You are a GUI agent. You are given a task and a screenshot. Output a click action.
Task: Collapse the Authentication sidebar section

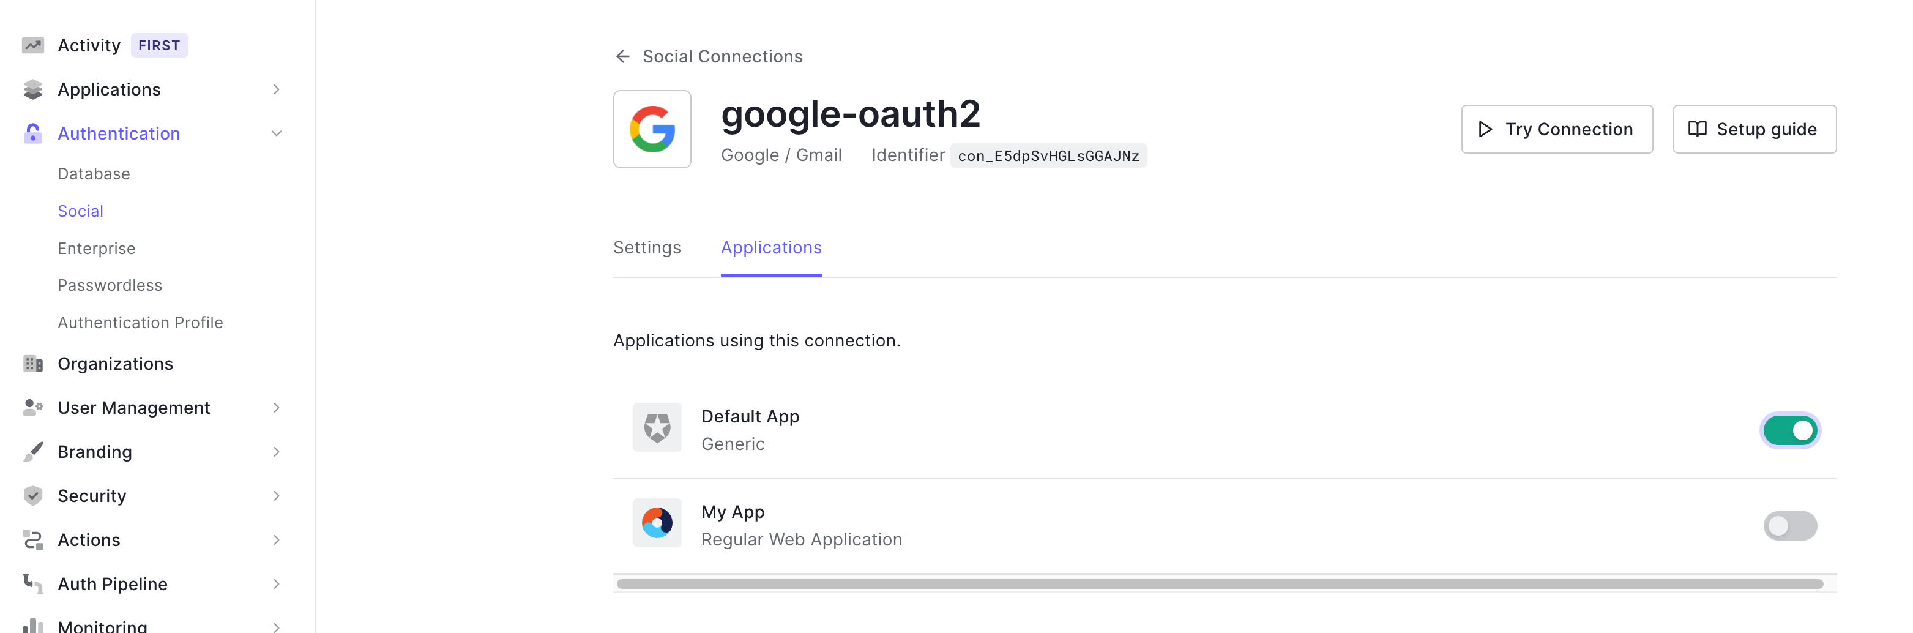pyautogui.click(x=276, y=133)
